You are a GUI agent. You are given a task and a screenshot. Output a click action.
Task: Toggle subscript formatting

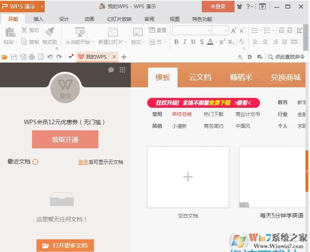pyautogui.click(x=231, y=42)
